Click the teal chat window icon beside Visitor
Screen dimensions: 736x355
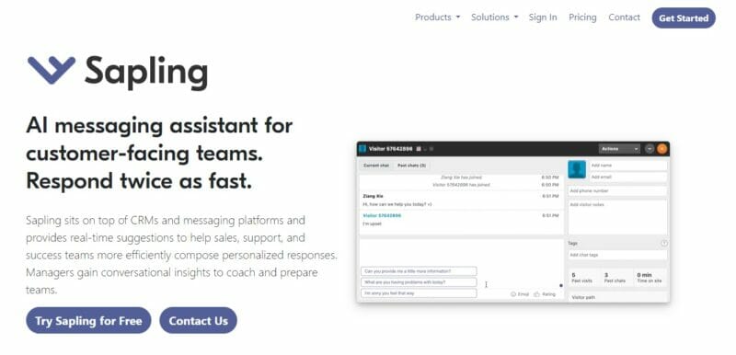(362, 149)
